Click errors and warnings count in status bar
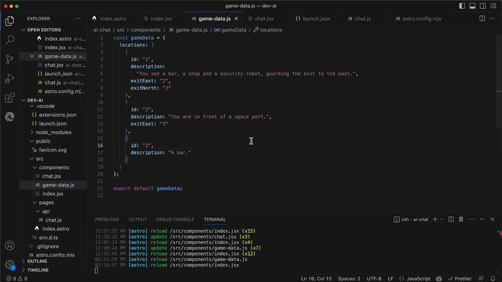 [17, 279]
